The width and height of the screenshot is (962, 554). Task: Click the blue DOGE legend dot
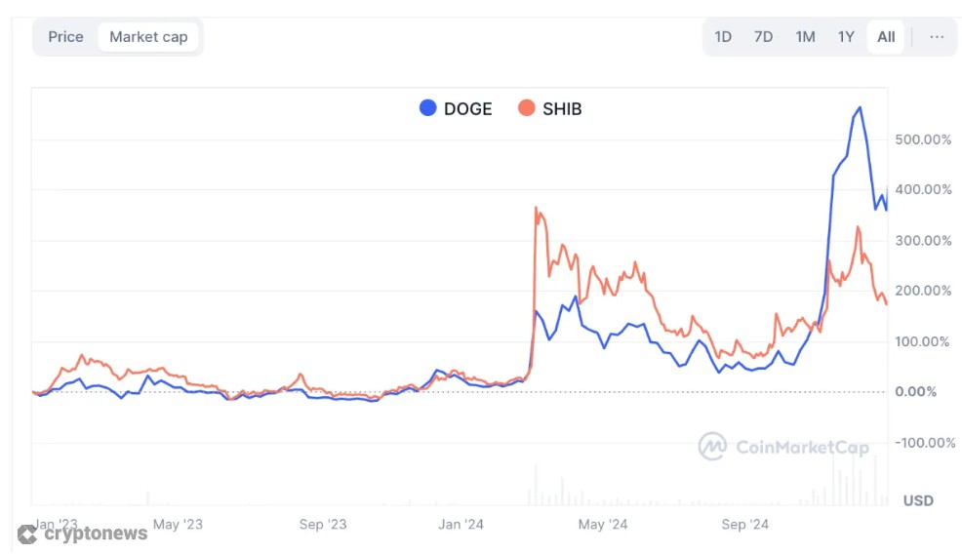(x=427, y=108)
